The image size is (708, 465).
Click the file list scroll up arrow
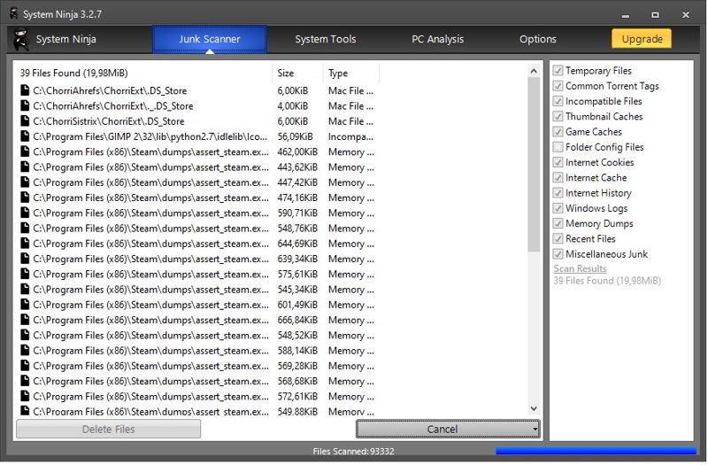click(534, 71)
